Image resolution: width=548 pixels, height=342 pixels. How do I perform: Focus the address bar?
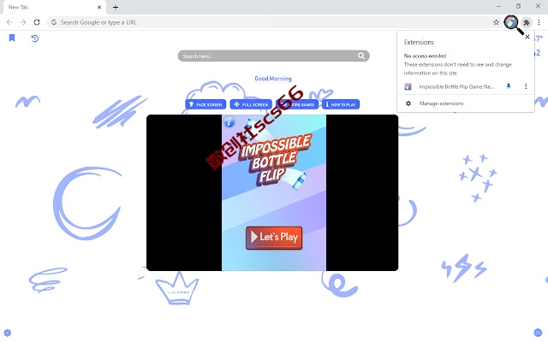tap(274, 22)
